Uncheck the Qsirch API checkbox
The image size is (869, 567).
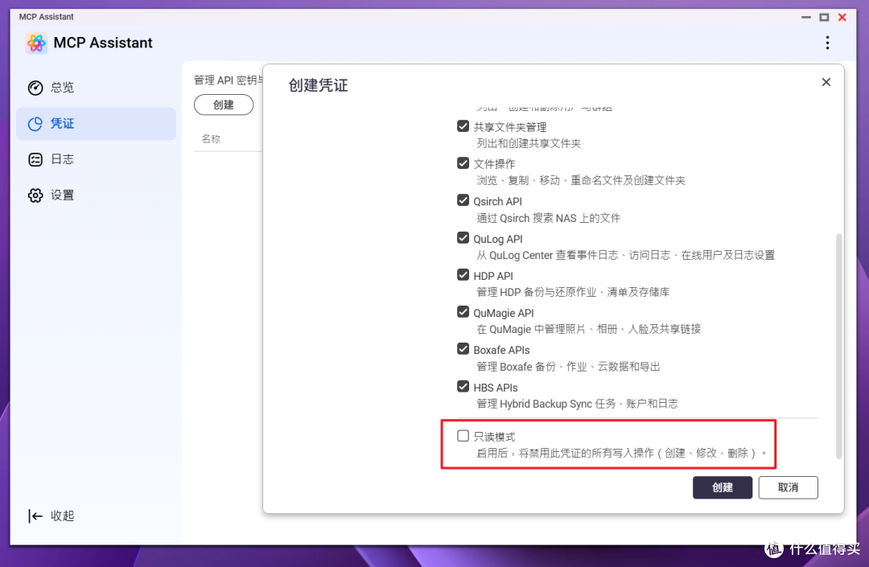pos(463,200)
